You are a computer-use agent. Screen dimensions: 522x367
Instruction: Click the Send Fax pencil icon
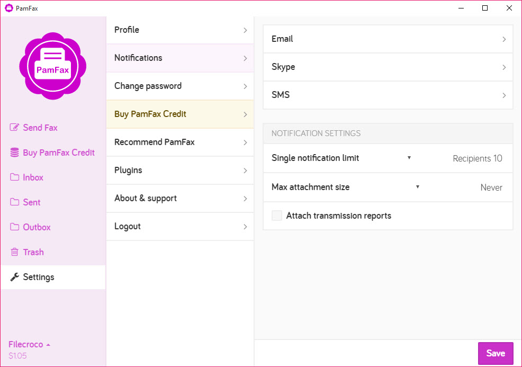[x=15, y=128]
